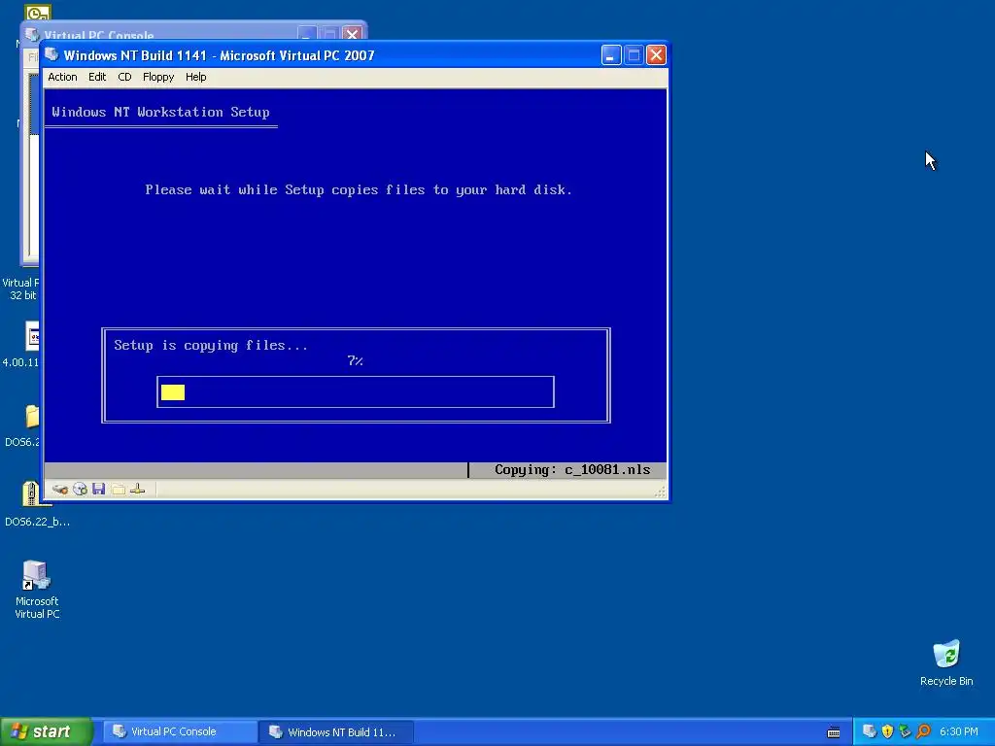
Task: Open the Help menu
Action: point(195,77)
